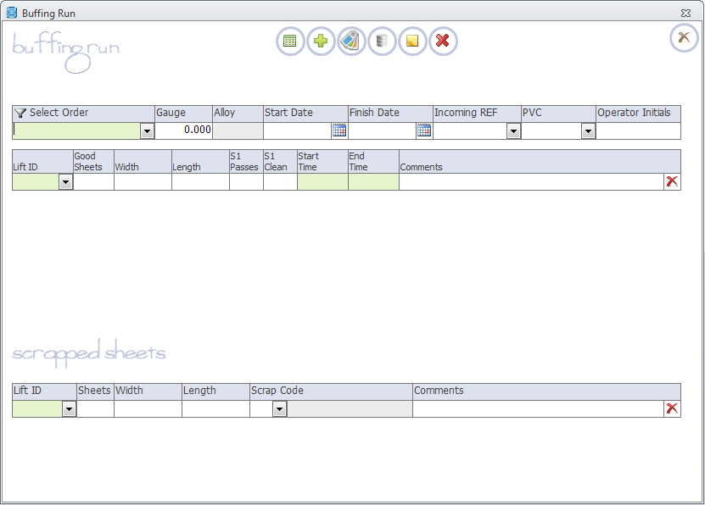The image size is (705, 505).
Task: Open the scrapped sheets Lift ID dropdown
Action: point(69,409)
